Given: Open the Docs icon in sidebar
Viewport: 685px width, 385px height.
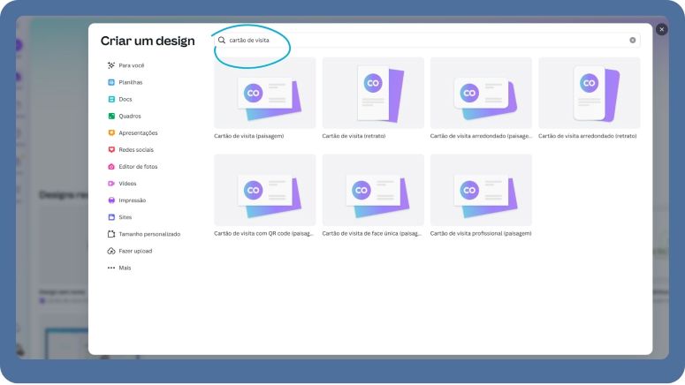Looking at the screenshot, I should 111,99.
